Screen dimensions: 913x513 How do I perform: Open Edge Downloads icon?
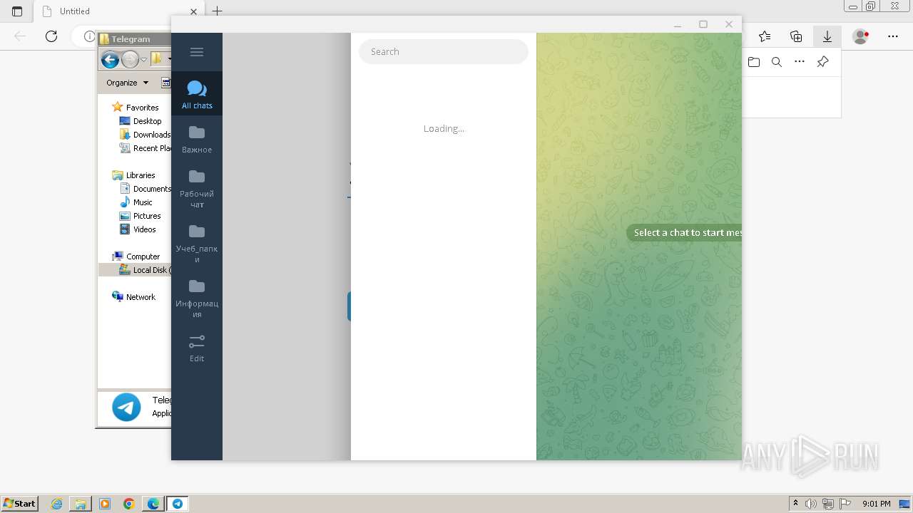pyautogui.click(x=827, y=36)
